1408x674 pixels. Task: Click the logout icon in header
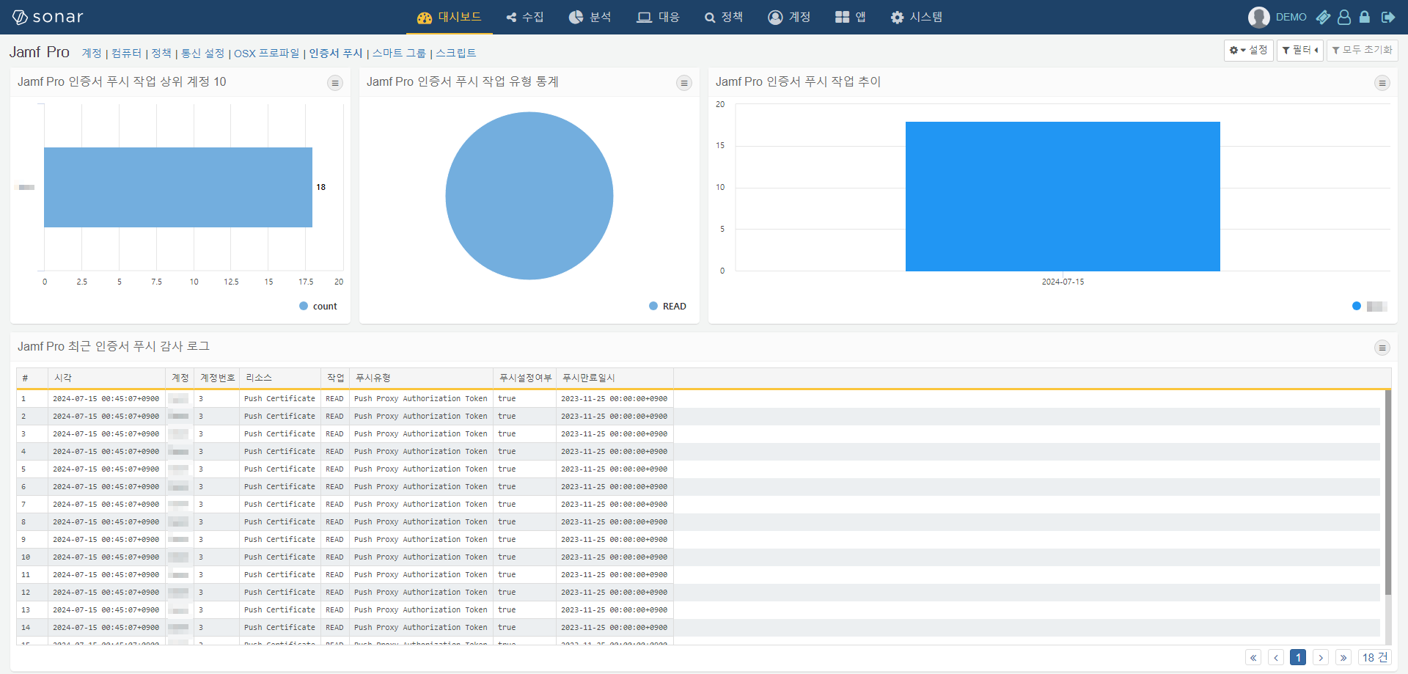(1388, 17)
